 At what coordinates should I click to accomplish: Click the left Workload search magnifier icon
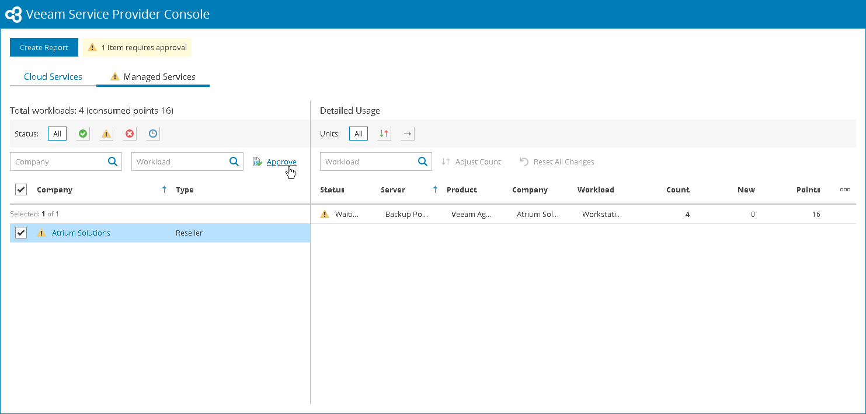point(234,162)
